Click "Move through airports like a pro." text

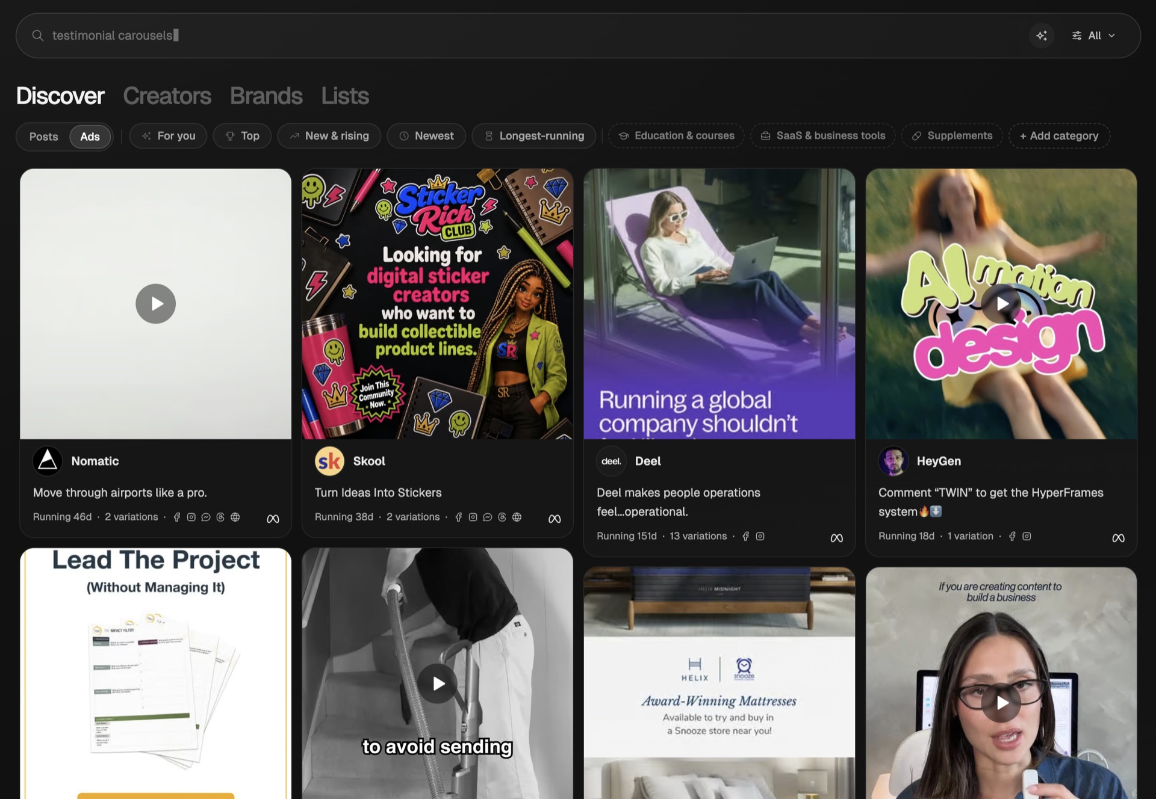pyautogui.click(x=120, y=493)
